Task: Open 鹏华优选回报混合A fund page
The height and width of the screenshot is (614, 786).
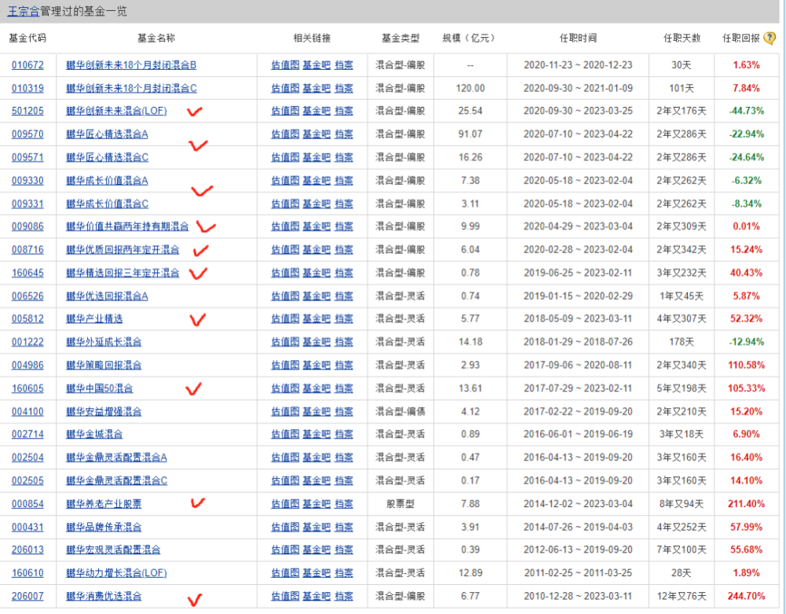Action: 107,296
